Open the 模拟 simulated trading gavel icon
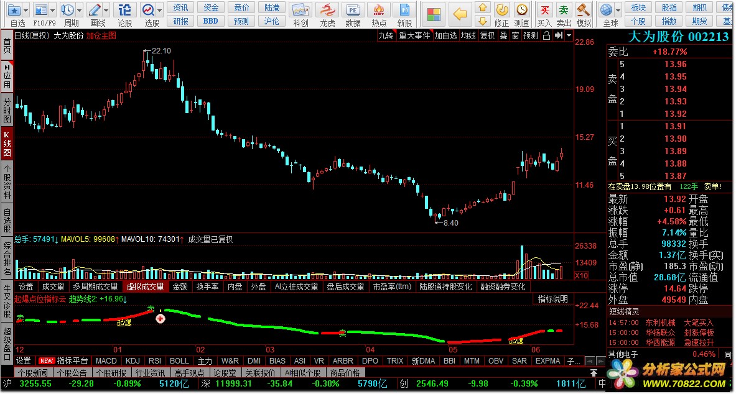736x394 pixels. (x=584, y=9)
